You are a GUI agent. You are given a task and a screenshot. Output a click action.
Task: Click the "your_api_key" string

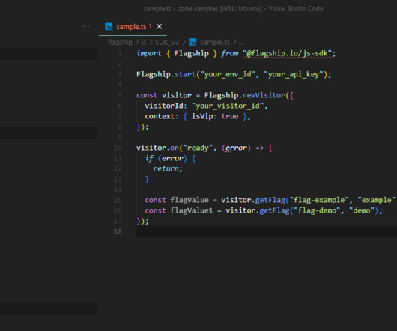(294, 74)
